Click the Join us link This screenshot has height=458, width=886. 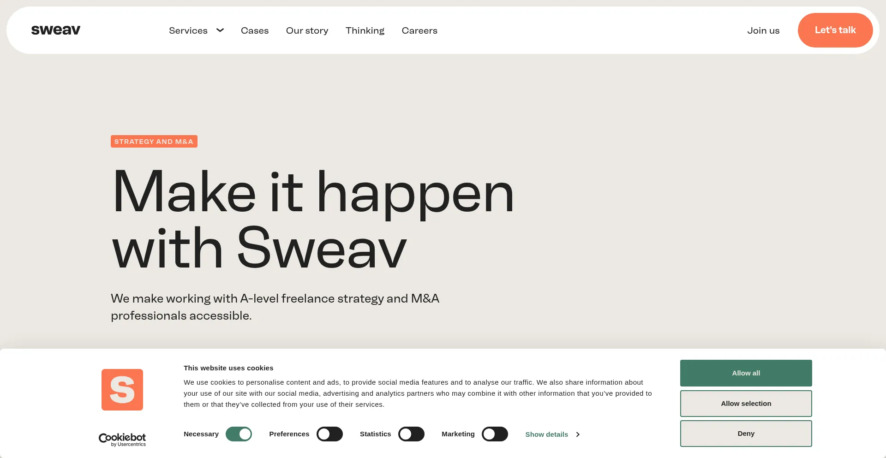[x=763, y=30]
